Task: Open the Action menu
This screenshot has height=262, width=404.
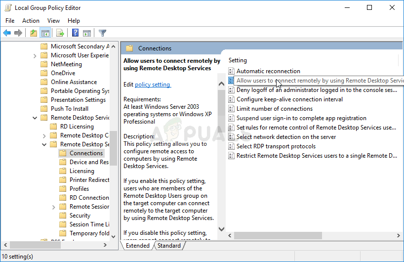Action: [x=31, y=21]
